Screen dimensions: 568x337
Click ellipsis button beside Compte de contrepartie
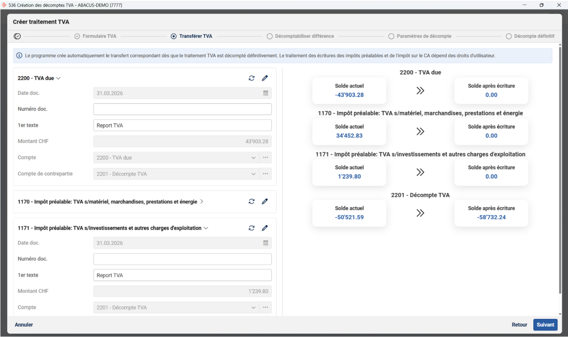coord(265,174)
